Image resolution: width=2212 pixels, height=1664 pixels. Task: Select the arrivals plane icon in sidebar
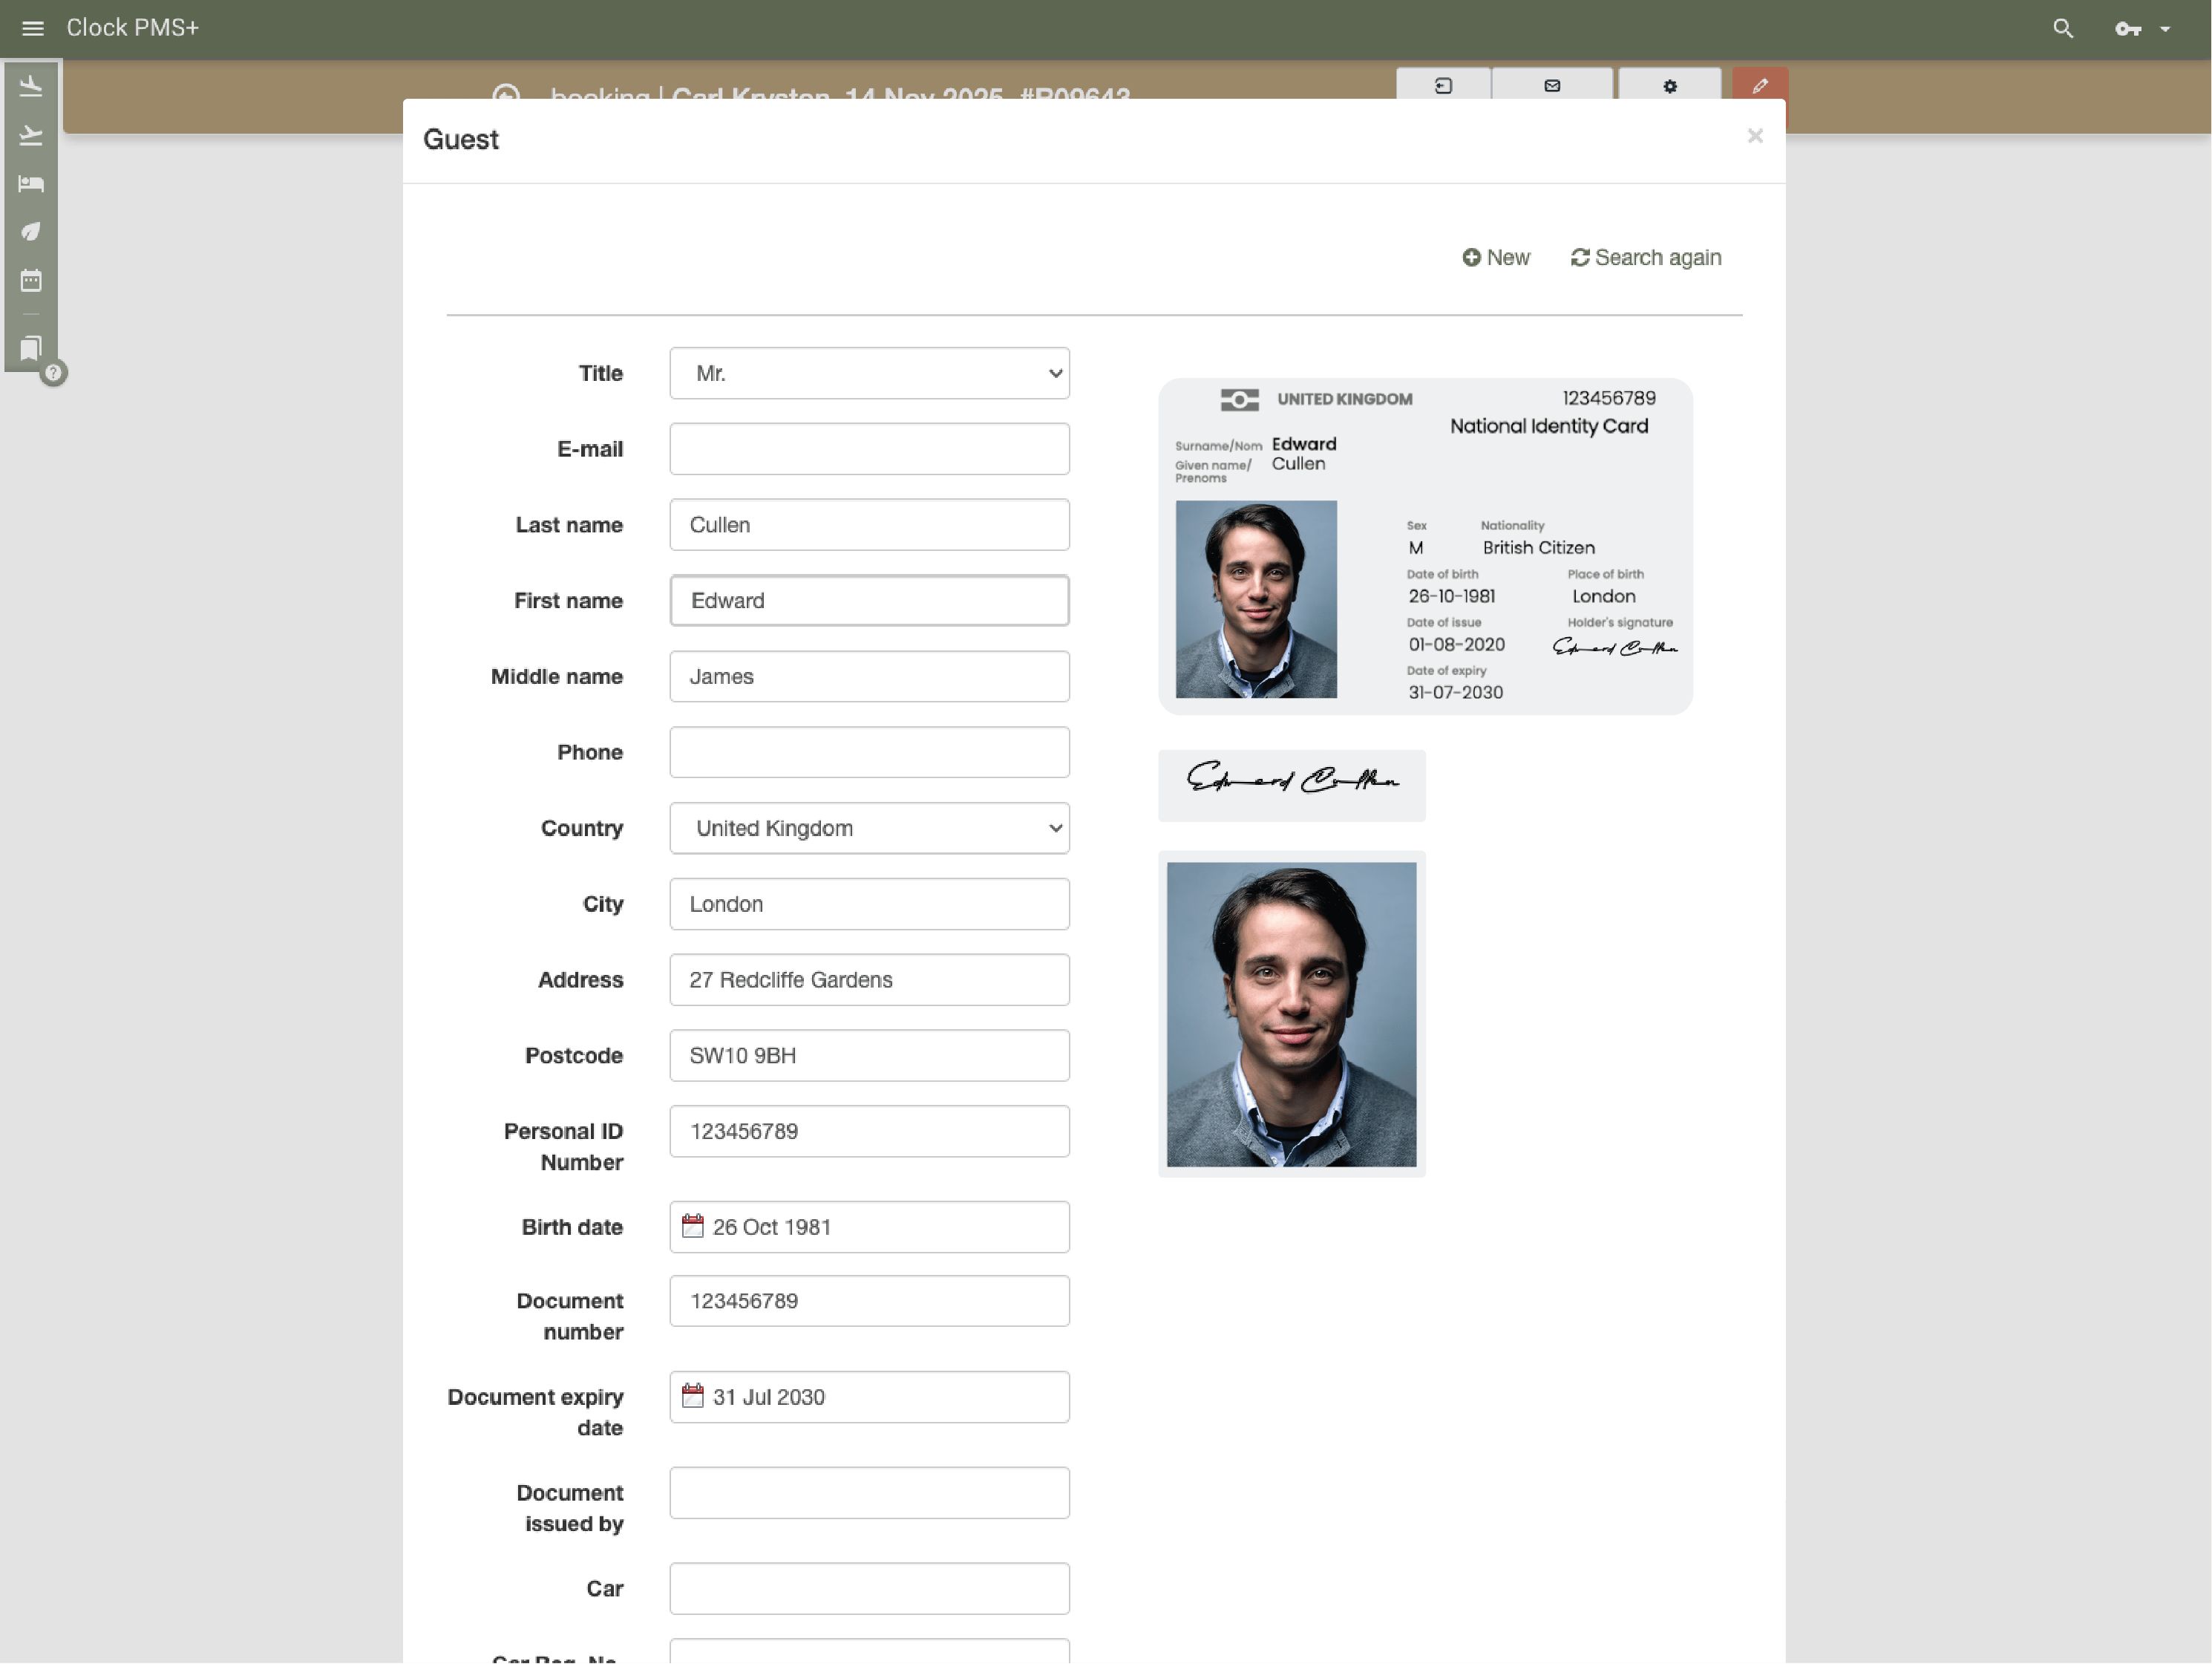31,85
